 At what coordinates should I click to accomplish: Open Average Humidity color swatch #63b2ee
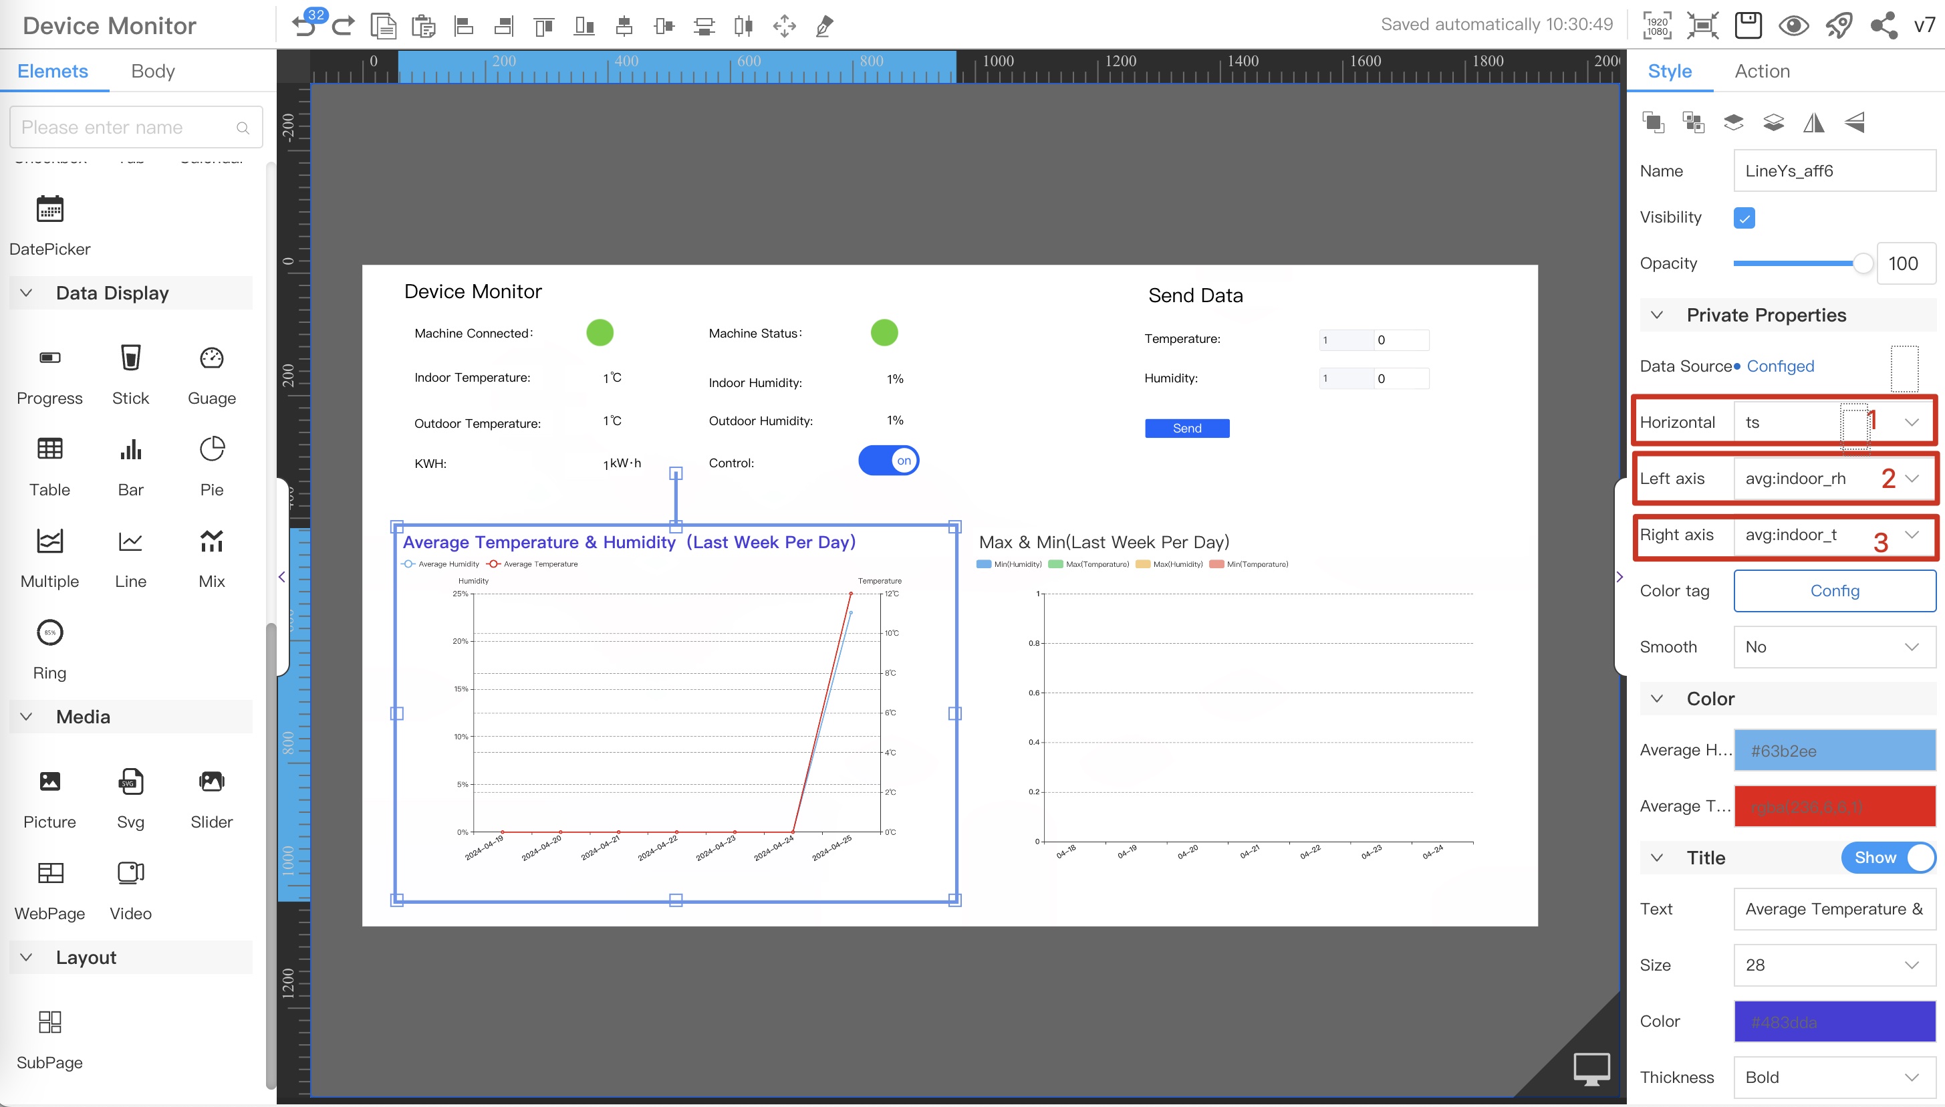[x=1834, y=751]
